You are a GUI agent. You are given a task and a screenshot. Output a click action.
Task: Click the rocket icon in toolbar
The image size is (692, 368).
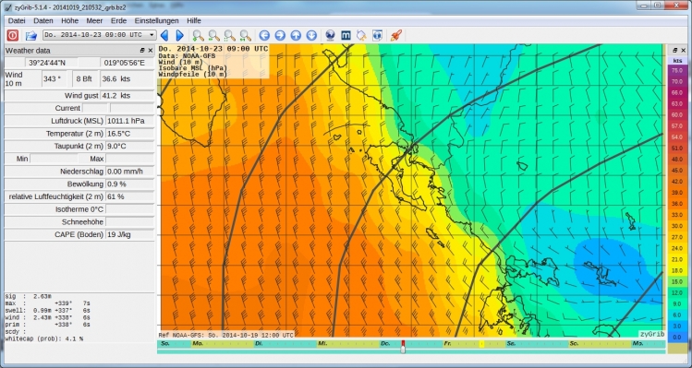[395, 35]
